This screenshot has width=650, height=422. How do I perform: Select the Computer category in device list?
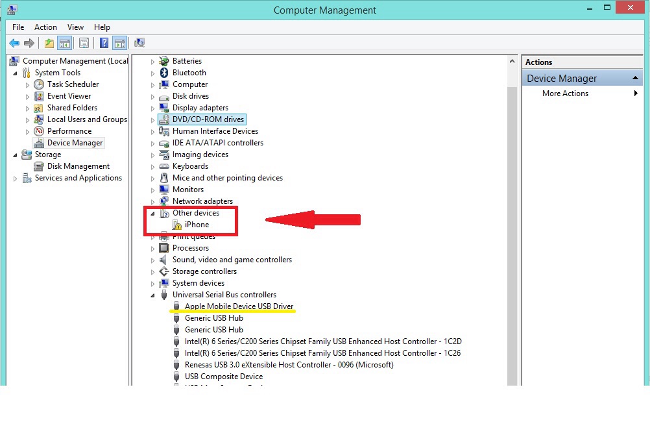click(190, 84)
